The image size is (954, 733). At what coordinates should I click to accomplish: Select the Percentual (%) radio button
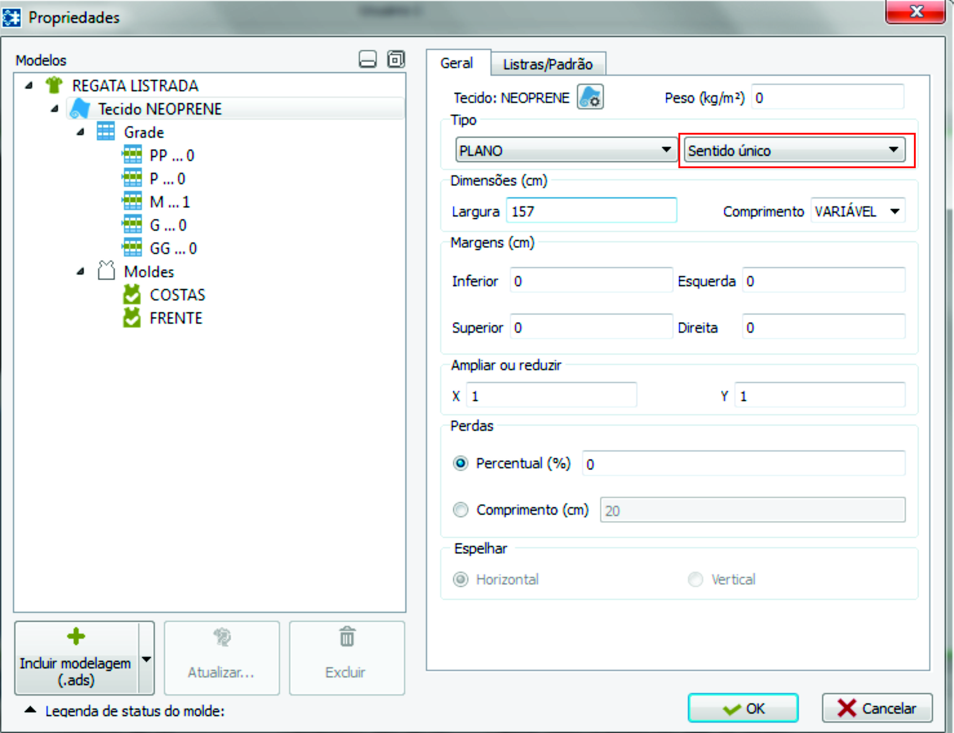coord(460,463)
